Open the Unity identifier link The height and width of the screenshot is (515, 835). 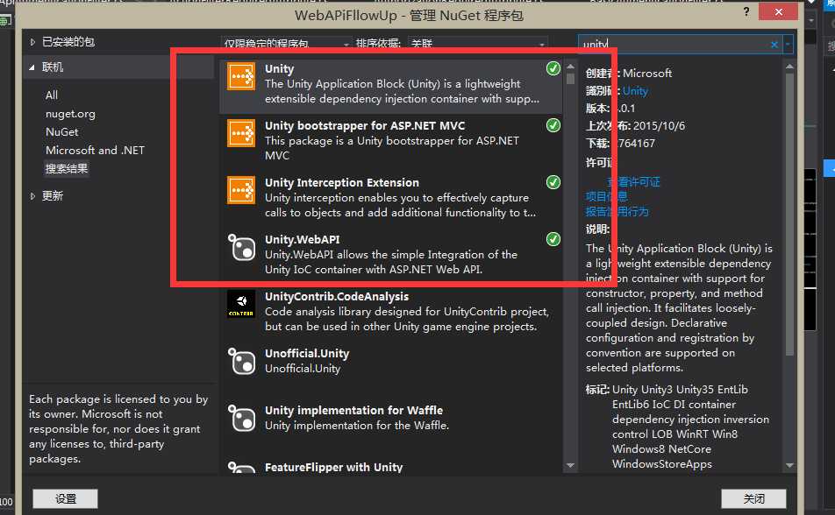[x=635, y=91]
